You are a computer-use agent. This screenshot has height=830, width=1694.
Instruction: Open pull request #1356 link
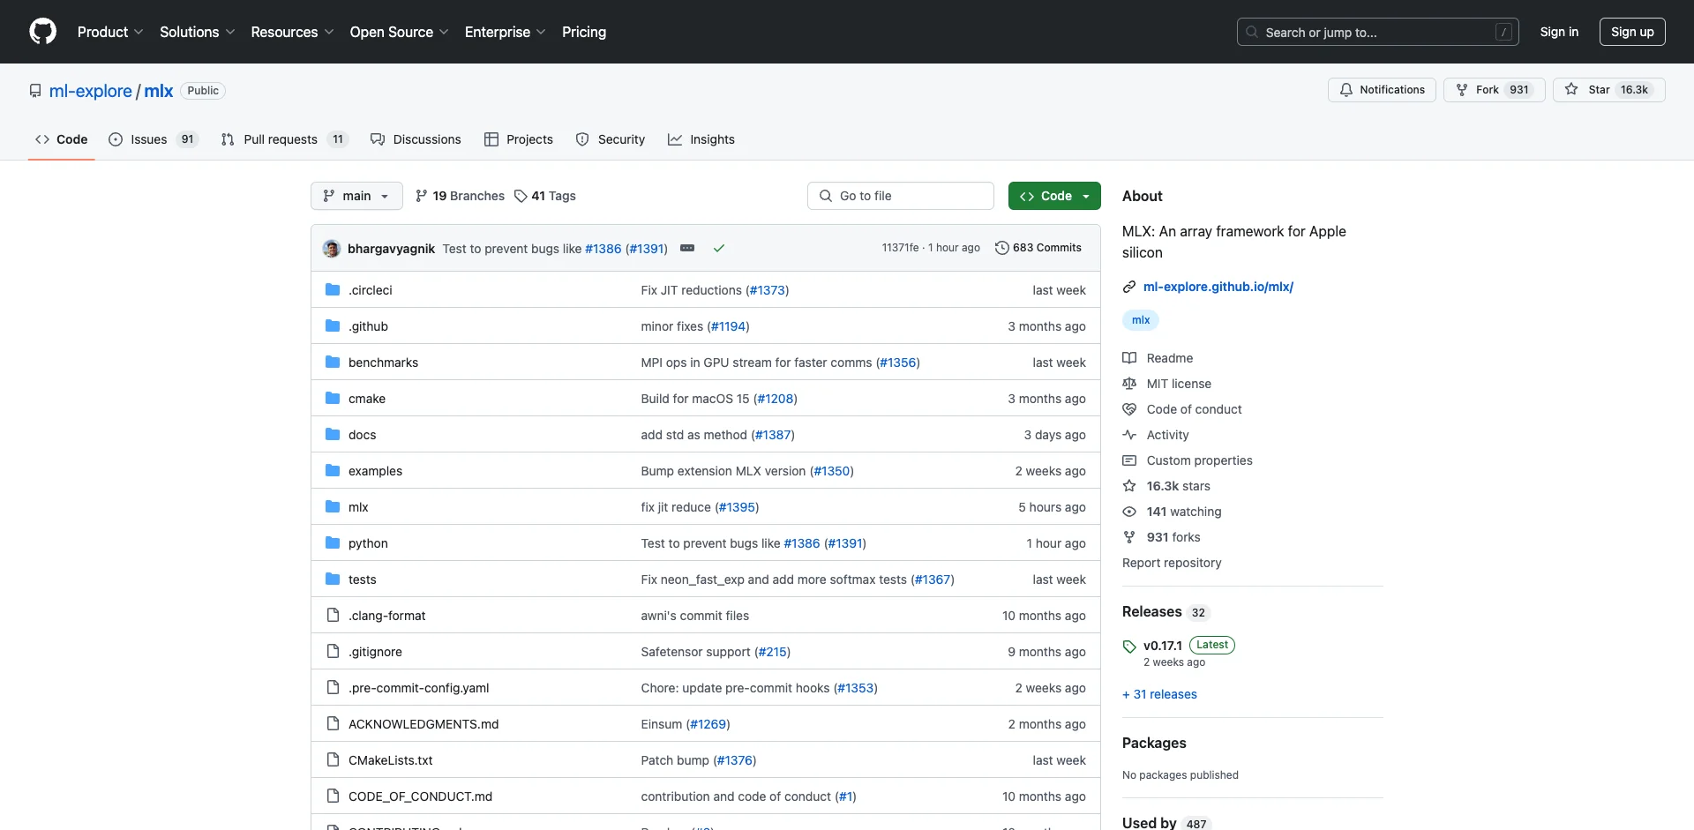898,363
